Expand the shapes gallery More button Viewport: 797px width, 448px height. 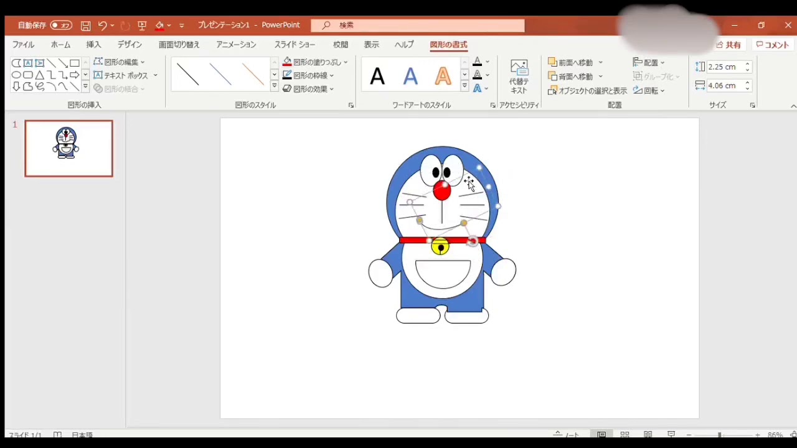(86, 88)
